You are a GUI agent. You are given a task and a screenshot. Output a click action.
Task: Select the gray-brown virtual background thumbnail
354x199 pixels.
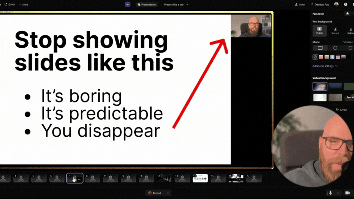335,97
